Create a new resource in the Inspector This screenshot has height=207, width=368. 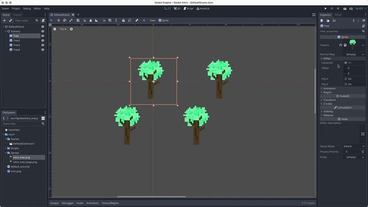322,21
